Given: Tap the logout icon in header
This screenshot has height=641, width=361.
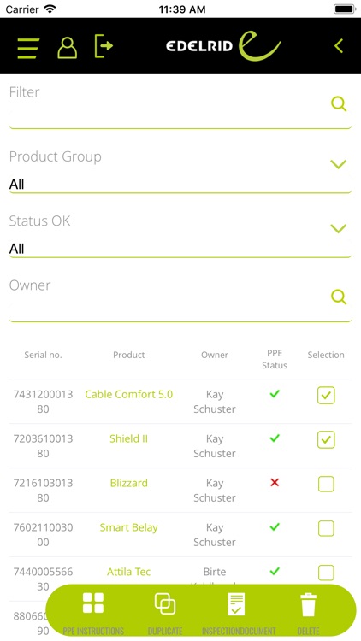Looking at the screenshot, I should 104,46.
